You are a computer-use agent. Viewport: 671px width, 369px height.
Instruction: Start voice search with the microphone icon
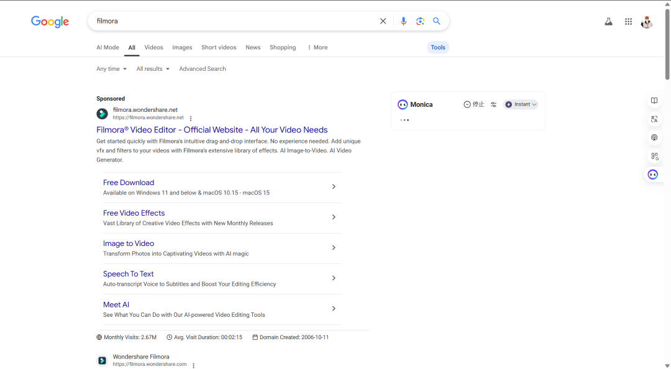pyautogui.click(x=403, y=21)
